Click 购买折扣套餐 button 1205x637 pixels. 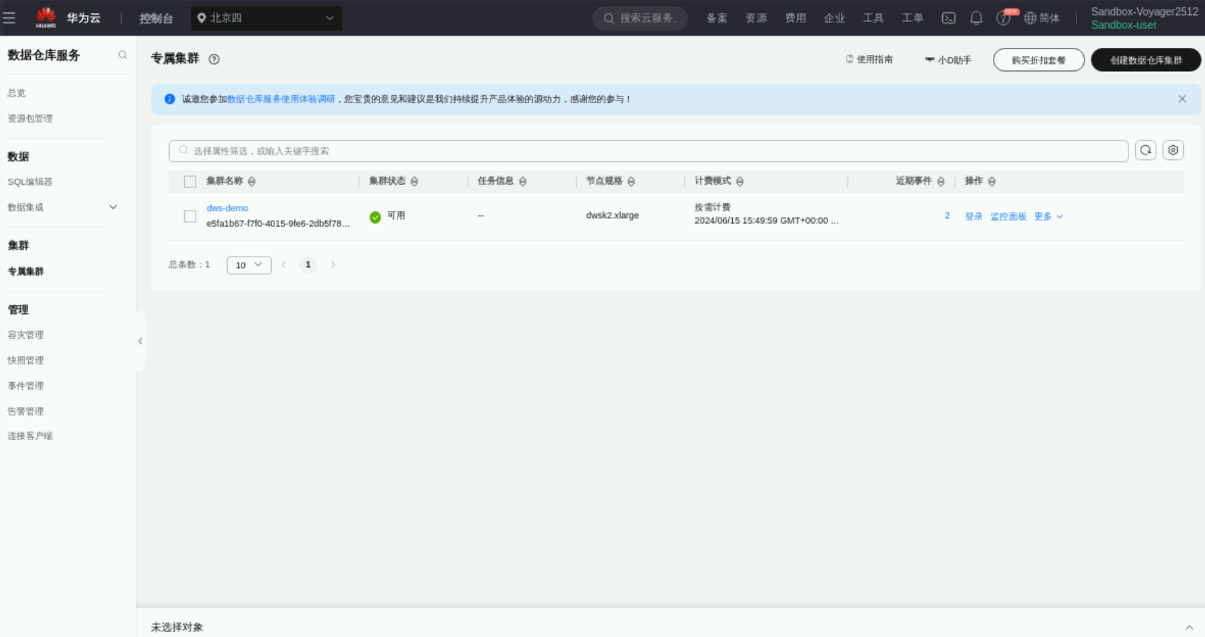click(x=1039, y=60)
